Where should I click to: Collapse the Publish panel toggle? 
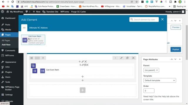[180, 21]
